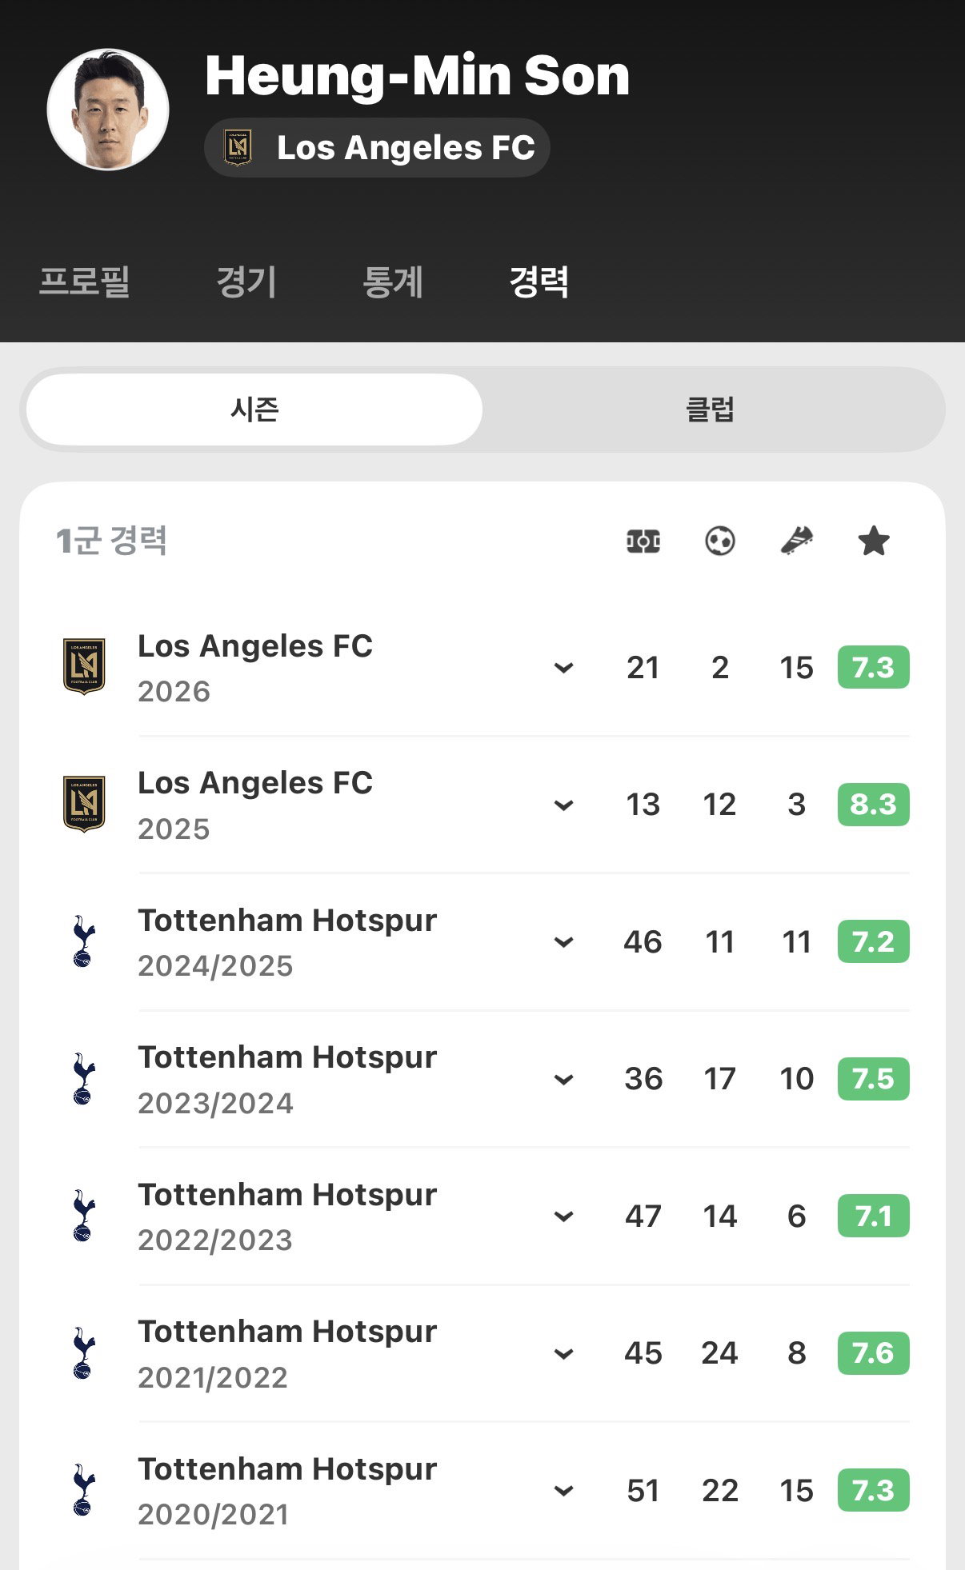The height and width of the screenshot is (1570, 965).
Task: Open the 통계 tab
Action: pos(393,282)
